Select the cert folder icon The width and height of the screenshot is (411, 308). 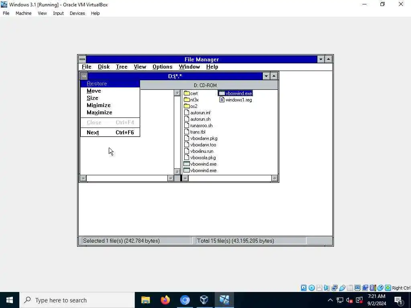(x=187, y=93)
